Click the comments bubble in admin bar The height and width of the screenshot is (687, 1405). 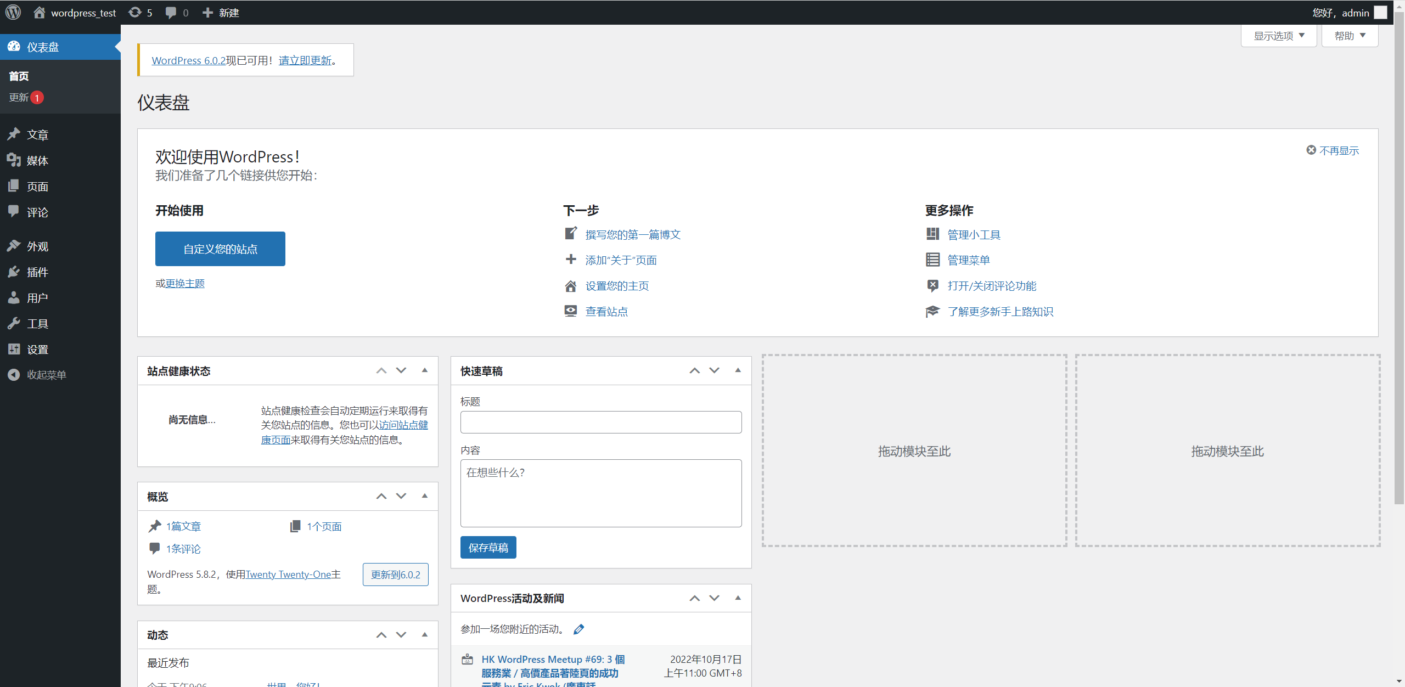coord(176,12)
